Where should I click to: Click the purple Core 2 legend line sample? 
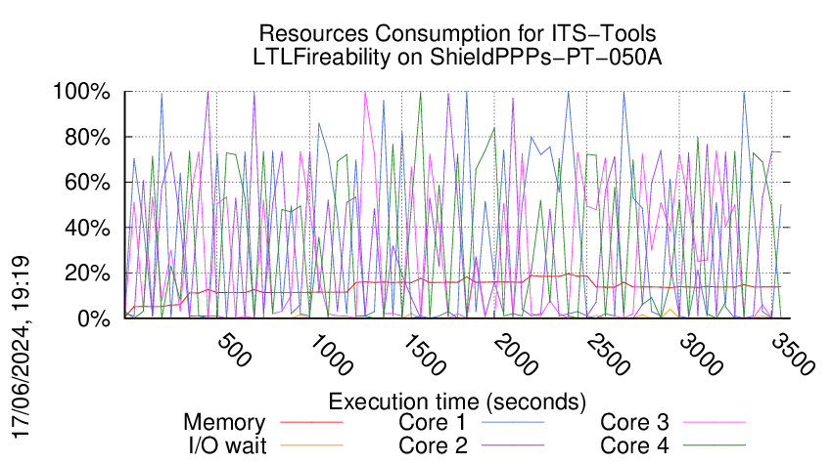tap(513, 445)
